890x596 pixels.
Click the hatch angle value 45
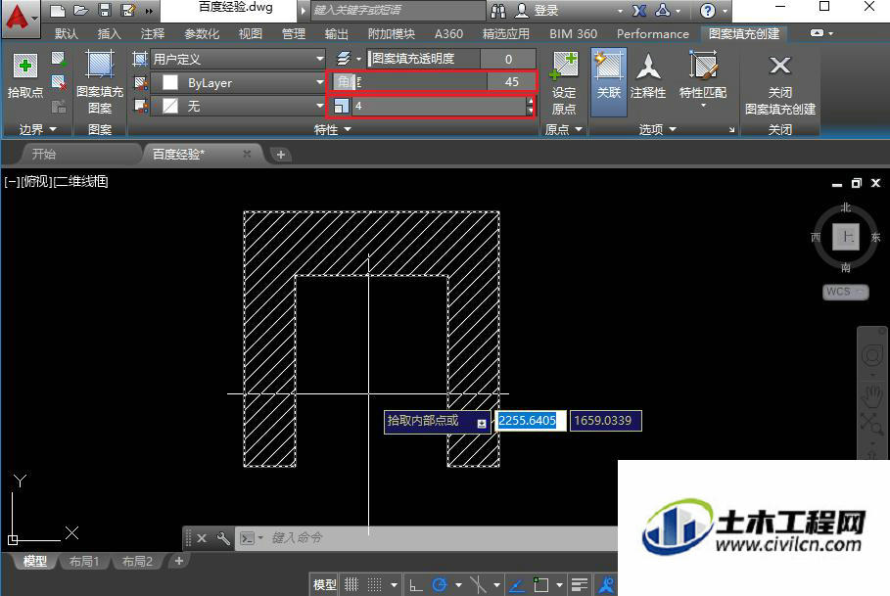(511, 82)
